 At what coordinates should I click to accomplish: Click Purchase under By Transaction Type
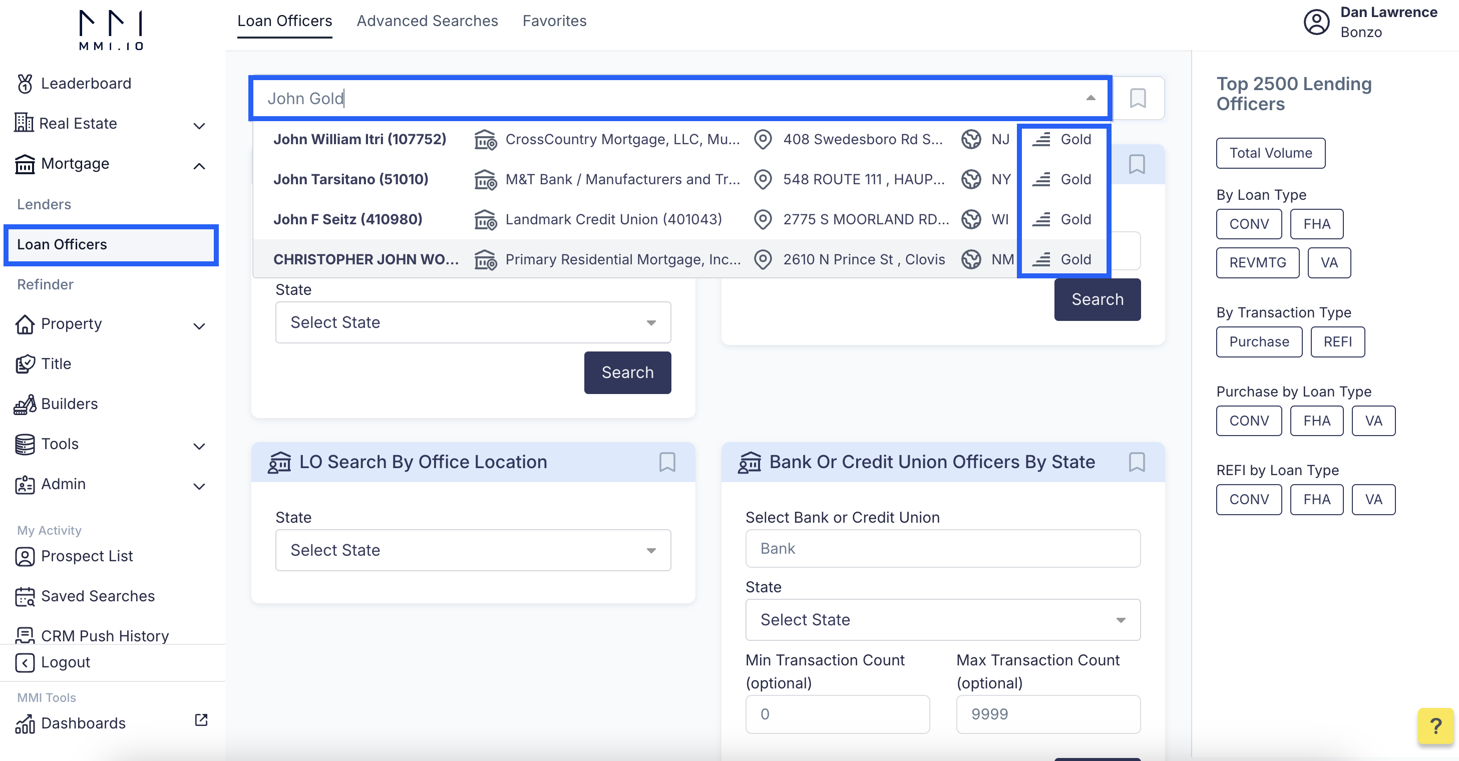click(x=1259, y=342)
